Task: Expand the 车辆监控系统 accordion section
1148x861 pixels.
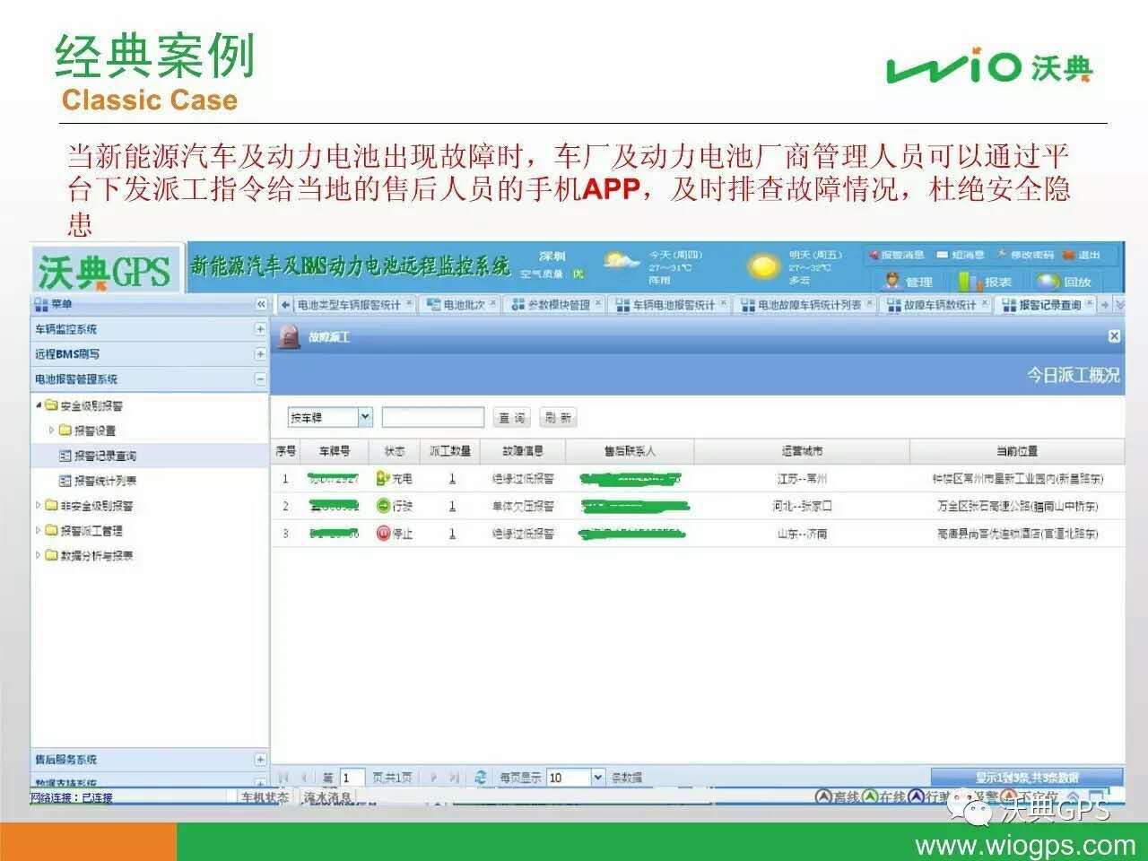Action: pyautogui.click(x=260, y=329)
